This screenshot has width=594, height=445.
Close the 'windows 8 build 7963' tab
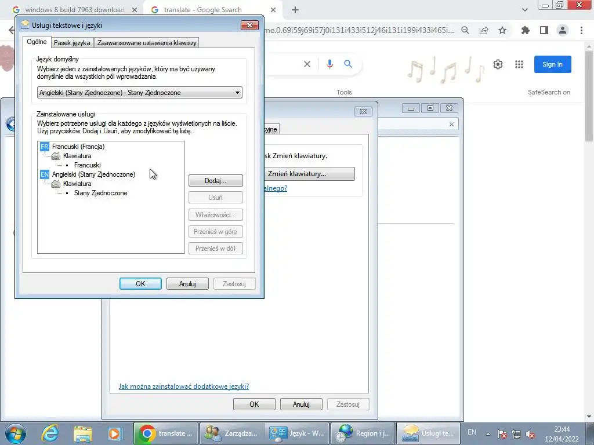coord(135,10)
